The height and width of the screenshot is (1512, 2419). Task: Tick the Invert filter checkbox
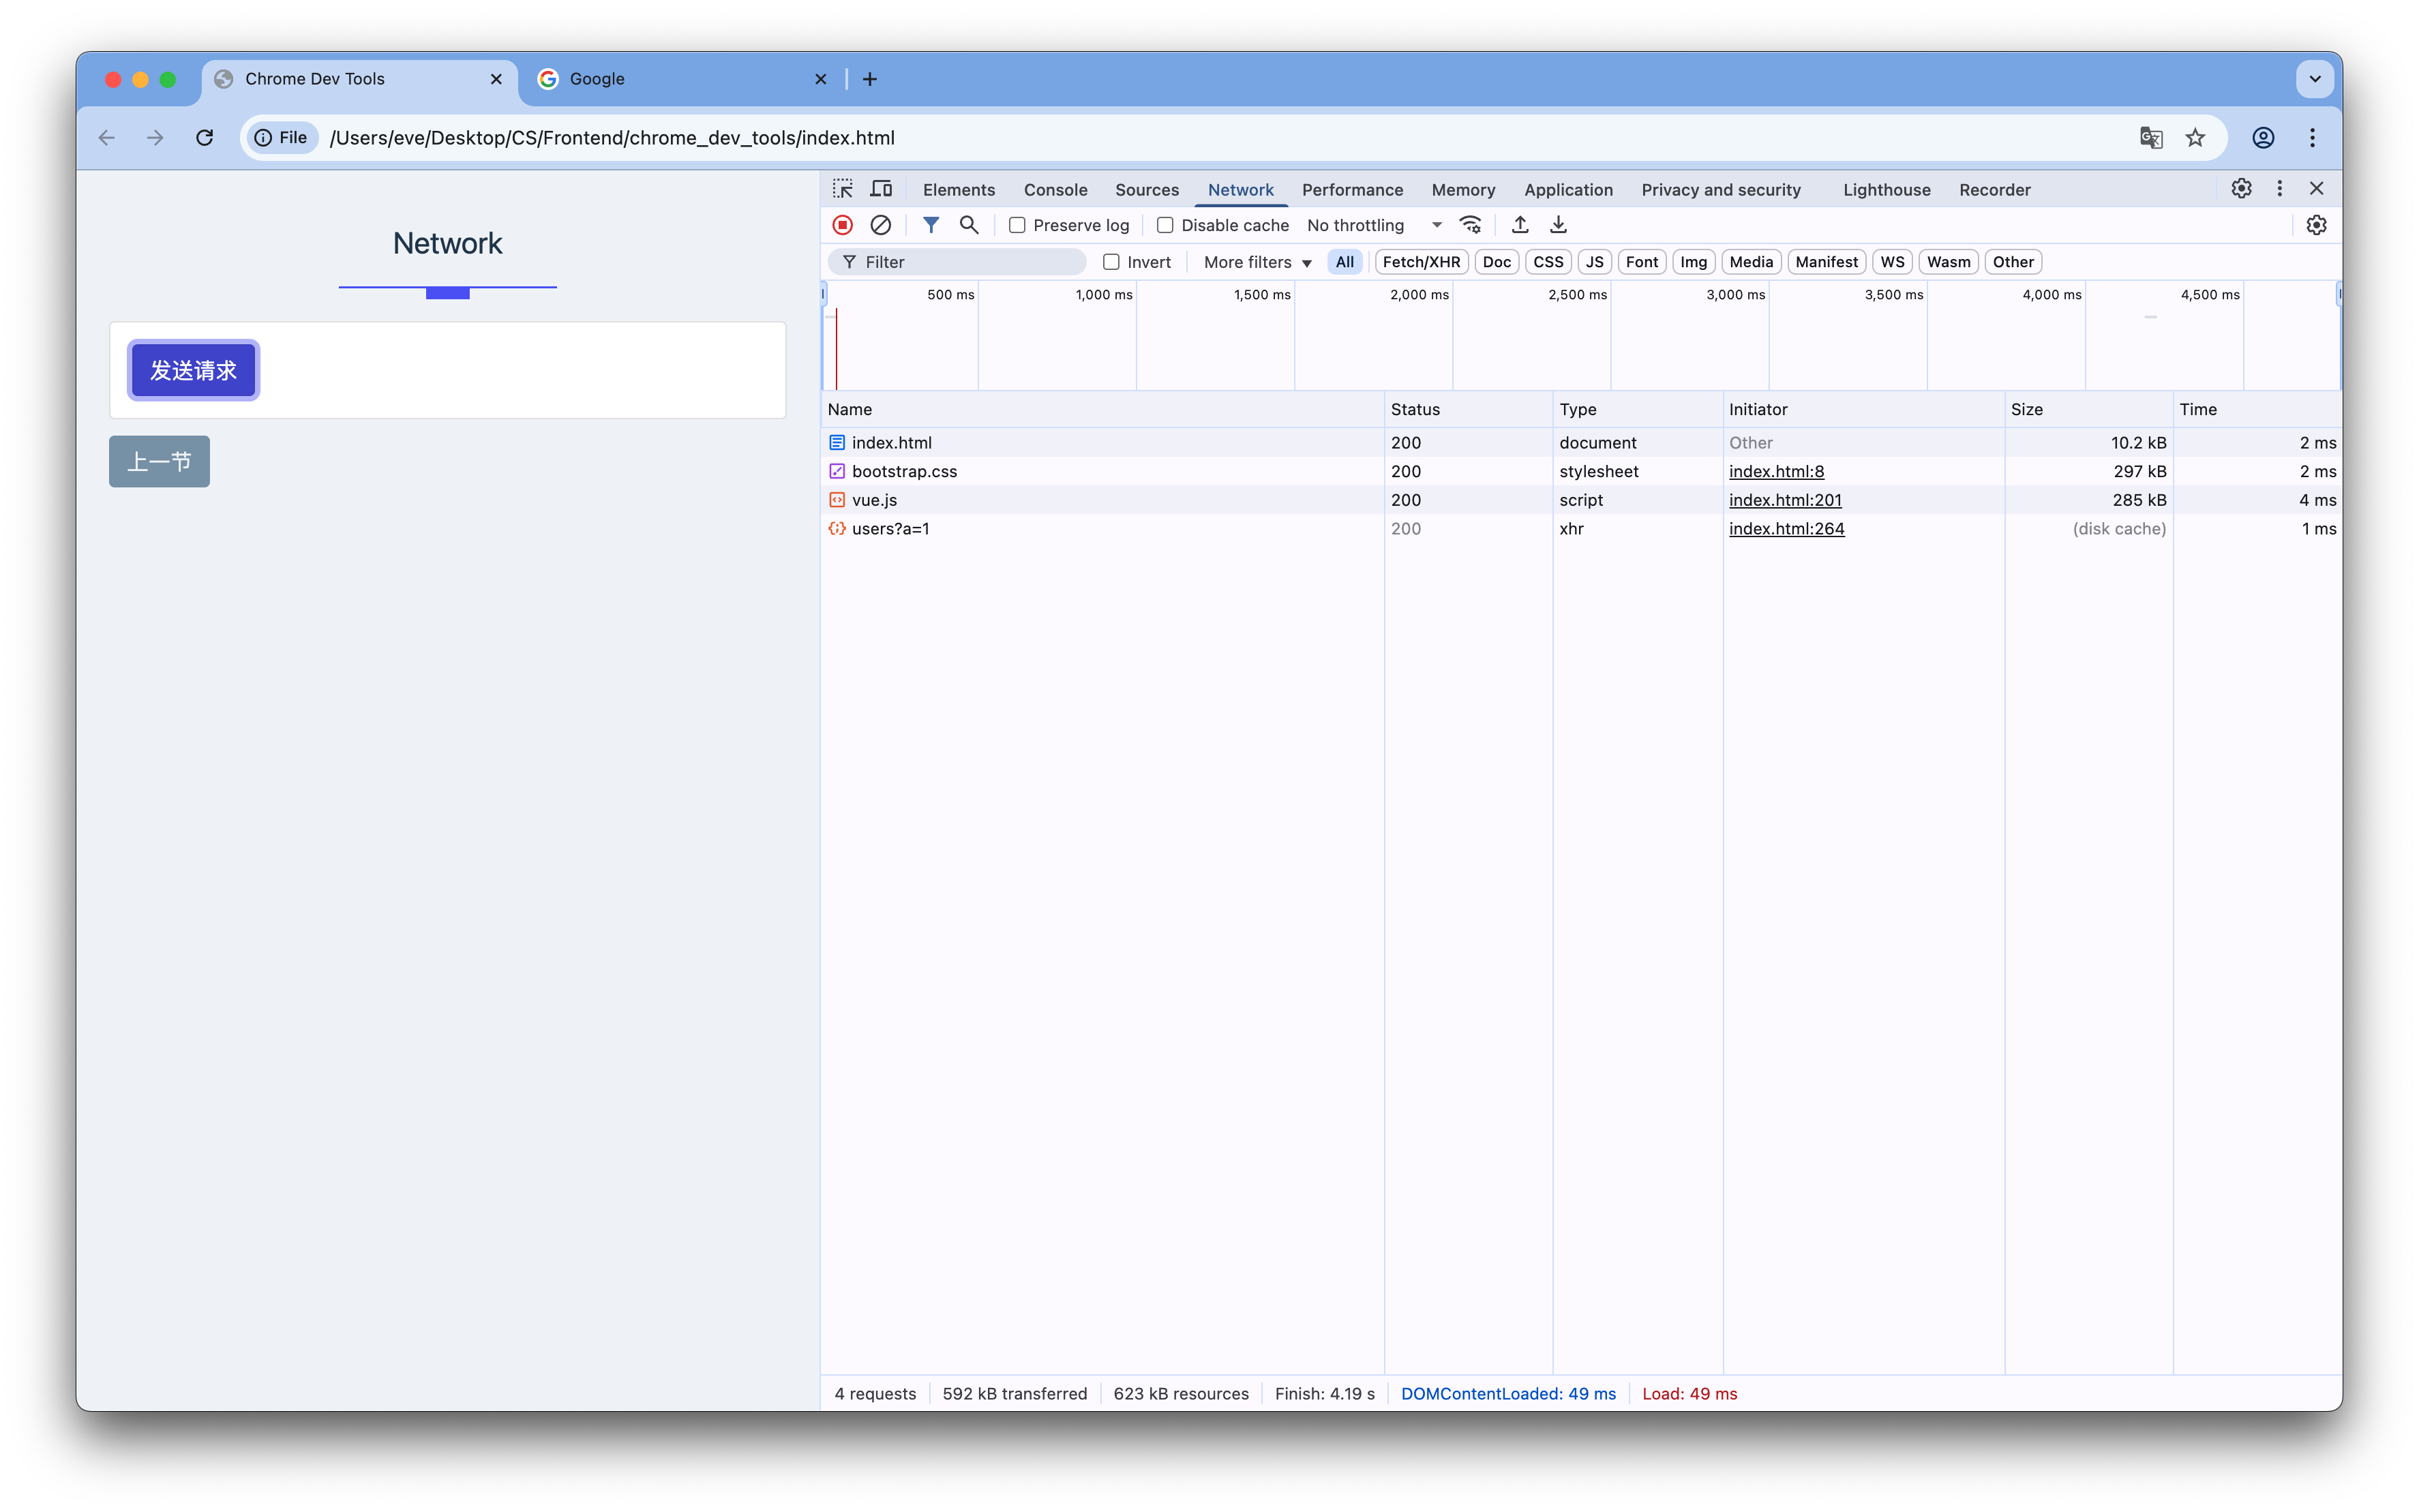1111,262
